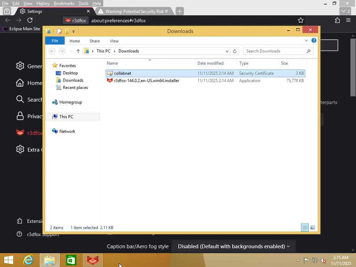Open Downloads in navigation pane
Image resolution: width=356 pixels, height=267 pixels.
(73, 80)
